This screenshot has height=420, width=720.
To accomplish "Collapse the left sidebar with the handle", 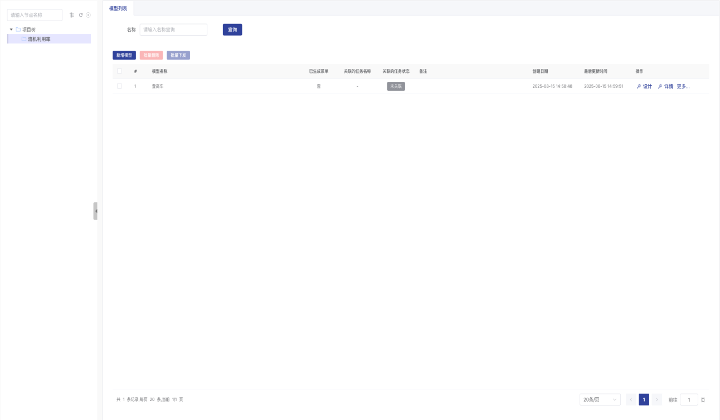I will (x=95, y=211).
